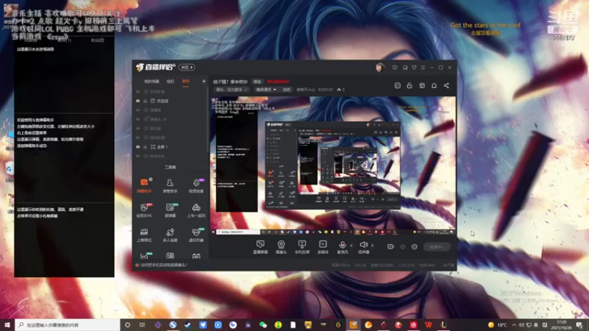Toggle the preview eye icon near the gear

402,246
